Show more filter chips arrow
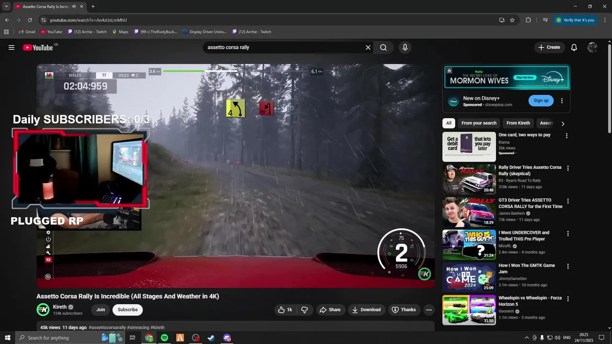612x344 pixels. [563, 123]
